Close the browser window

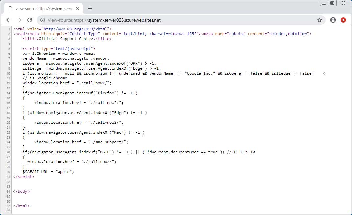coord(343,3)
